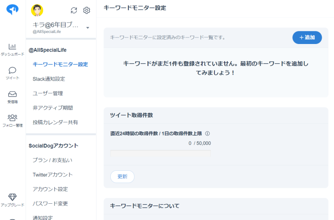
Task: Open the Follow management (フォロー管理) icon
Action: click(12, 118)
